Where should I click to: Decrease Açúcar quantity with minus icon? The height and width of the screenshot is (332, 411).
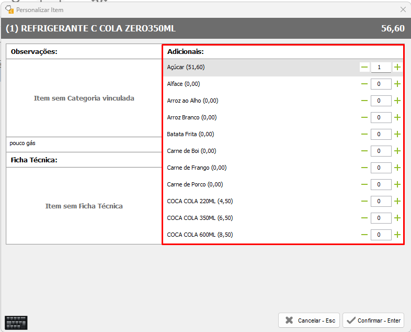point(364,67)
